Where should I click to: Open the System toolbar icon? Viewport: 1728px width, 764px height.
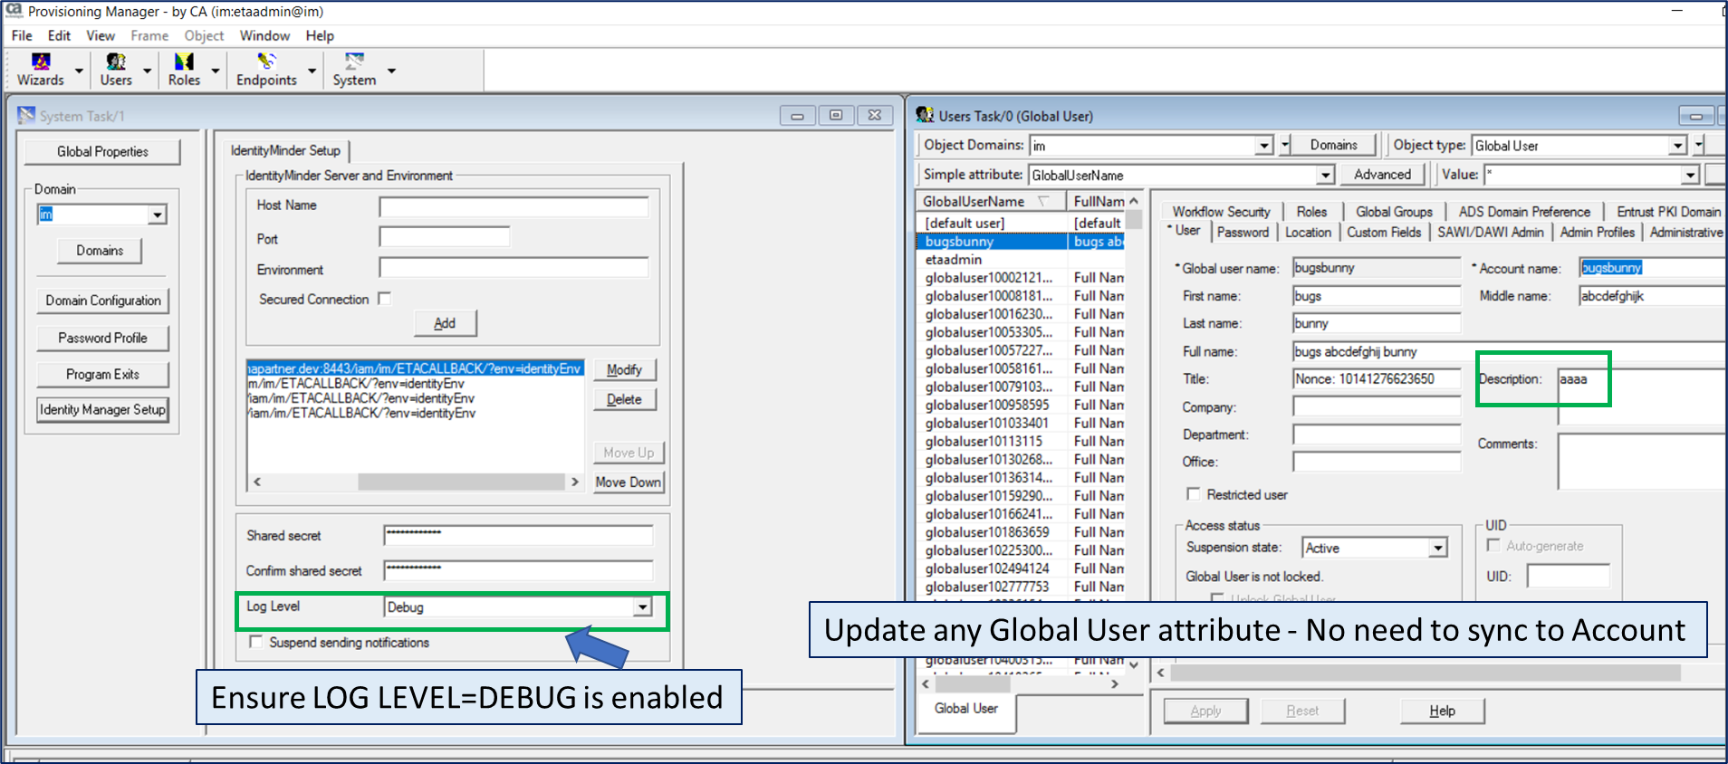point(354,62)
